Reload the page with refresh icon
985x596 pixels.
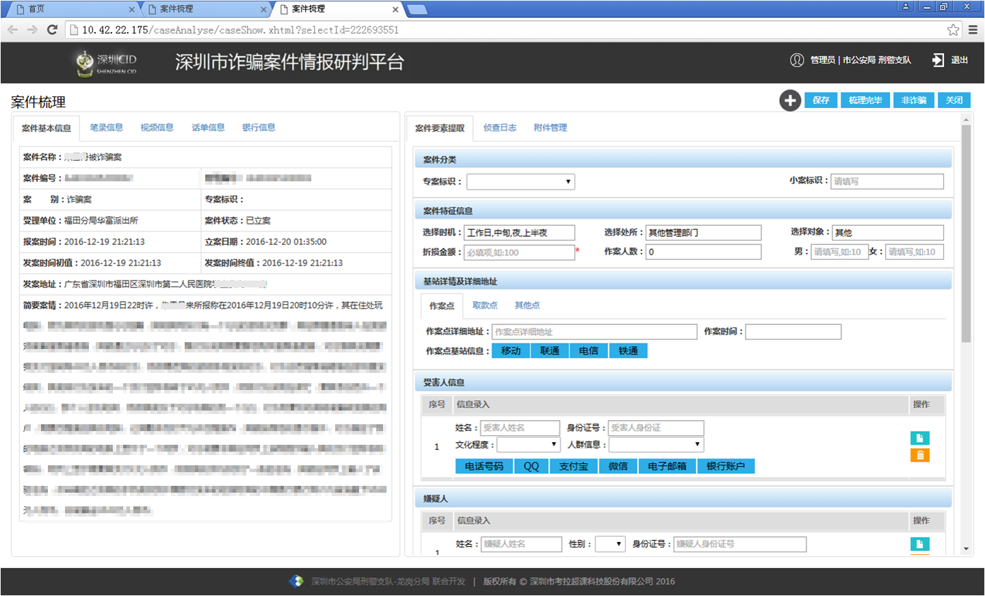click(x=52, y=29)
